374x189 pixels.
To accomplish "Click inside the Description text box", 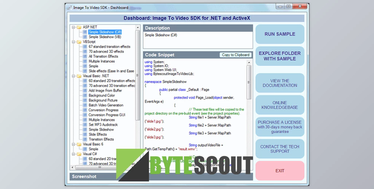I will (x=198, y=40).
